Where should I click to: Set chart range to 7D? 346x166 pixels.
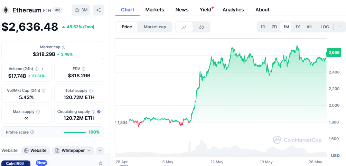tap(274, 27)
